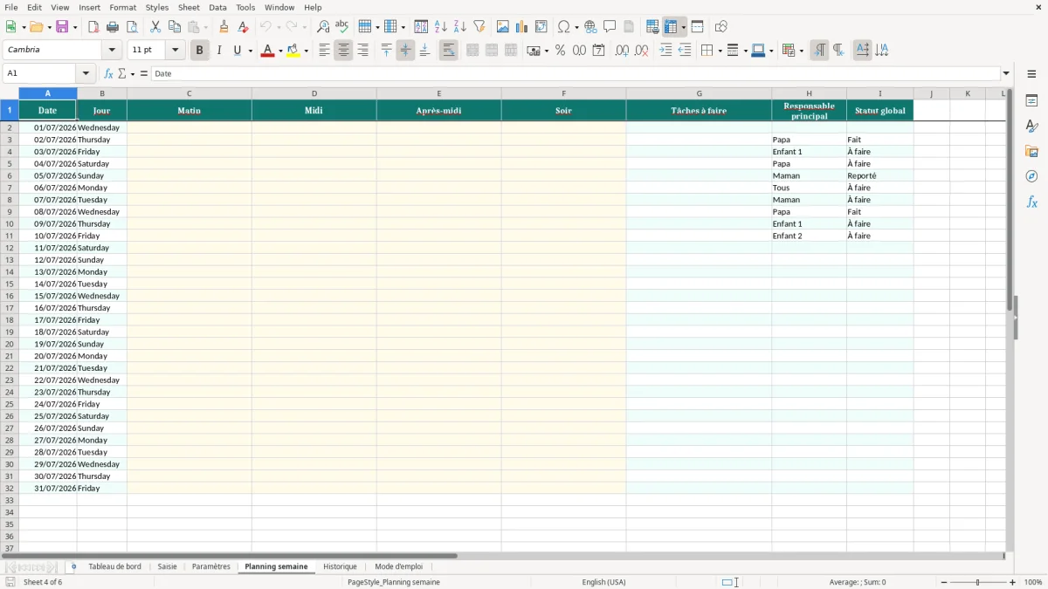The width and height of the screenshot is (1048, 589).
Task: Click Increase Indent icon
Action: pos(665,51)
